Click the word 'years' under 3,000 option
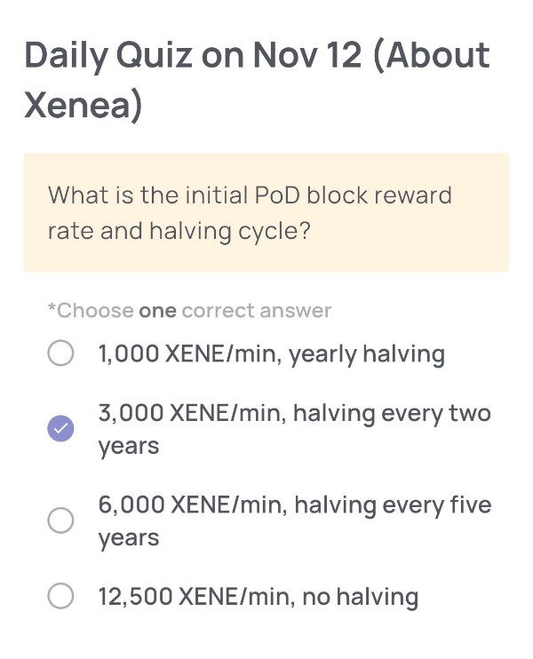The width and height of the screenshot is (533, 659). tap(128, 446)
